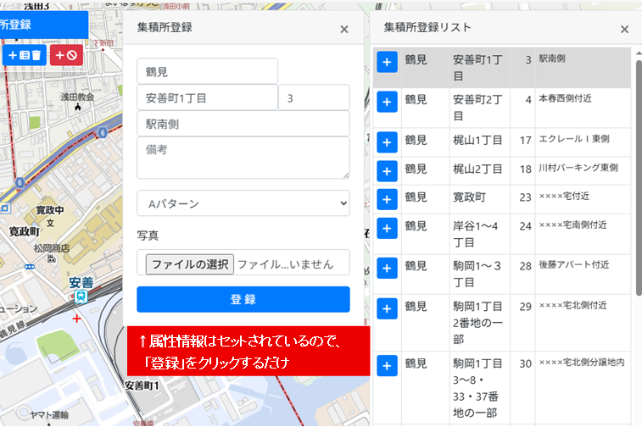Click ××××宅南側付近 text in list
642x427 pixels.
click(x=572, y=225)
